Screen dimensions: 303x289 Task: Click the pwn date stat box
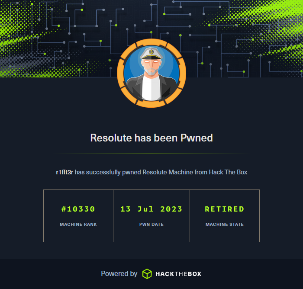click(151, 216)
